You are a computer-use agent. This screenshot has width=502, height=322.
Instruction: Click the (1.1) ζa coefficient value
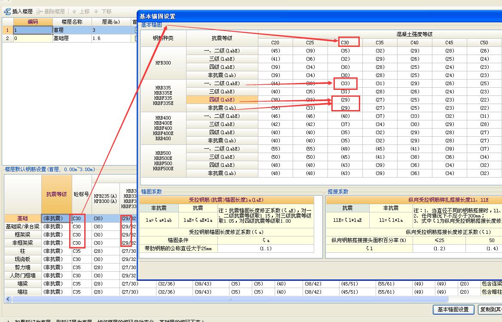[266, 248]
